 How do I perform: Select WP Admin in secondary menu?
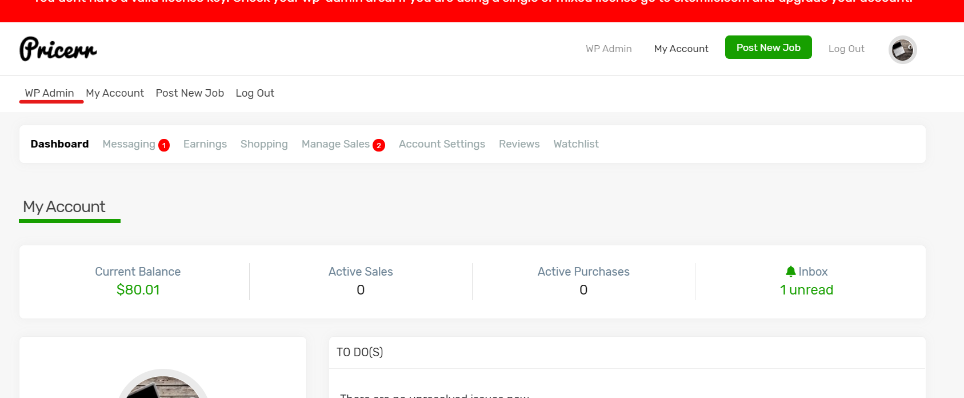tap(50, 93)
